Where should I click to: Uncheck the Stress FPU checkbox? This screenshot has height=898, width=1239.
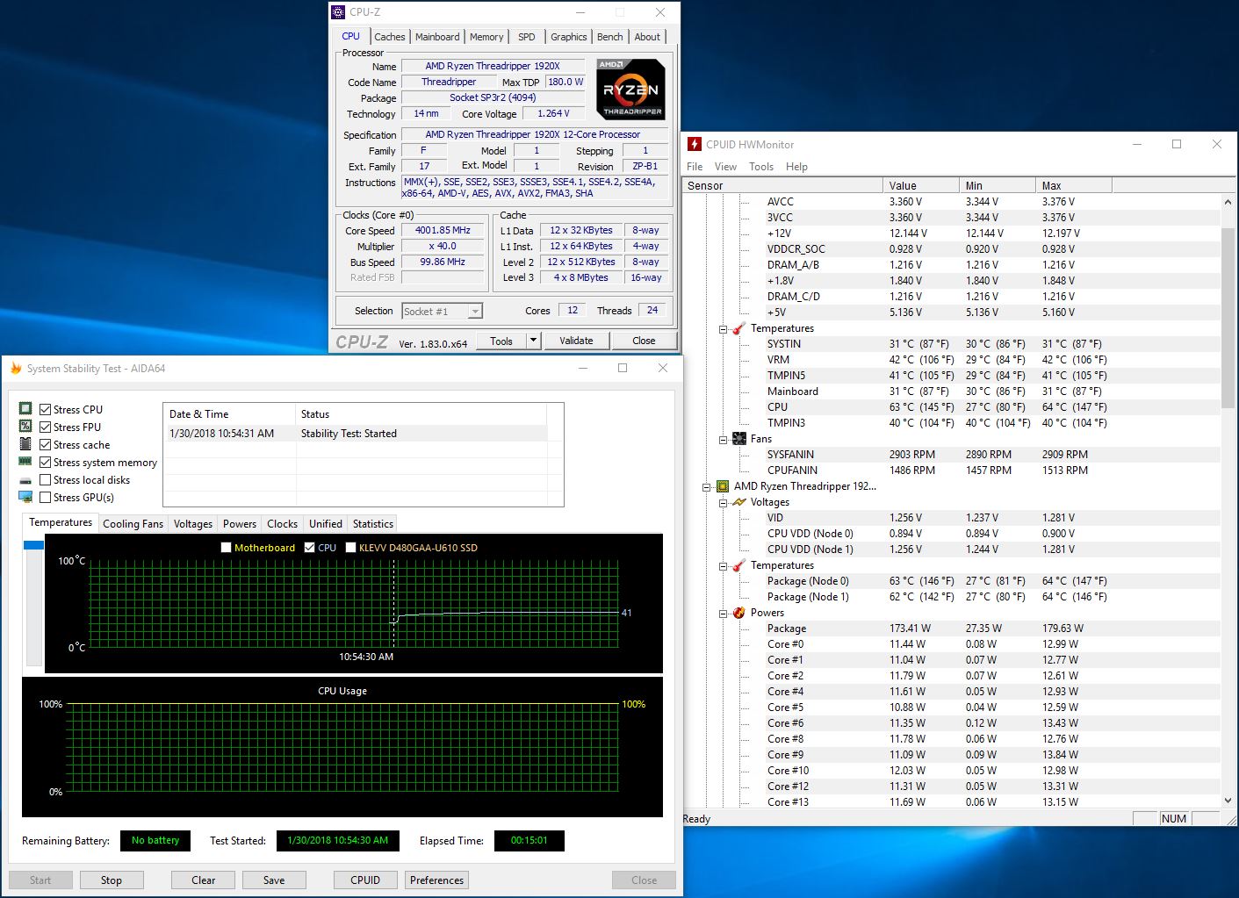coord(46,427)
